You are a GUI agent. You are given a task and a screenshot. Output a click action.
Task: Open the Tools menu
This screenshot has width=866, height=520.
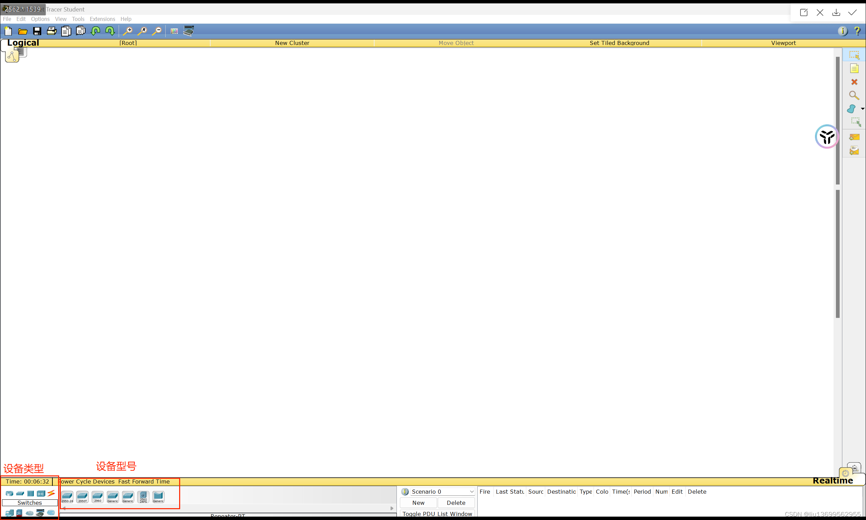tap(78, 19)
